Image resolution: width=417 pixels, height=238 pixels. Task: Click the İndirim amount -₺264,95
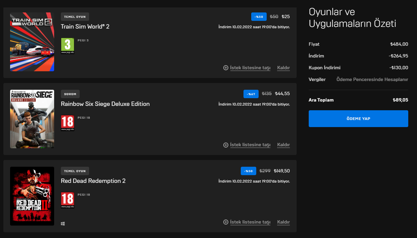click(x=399, y=56)
